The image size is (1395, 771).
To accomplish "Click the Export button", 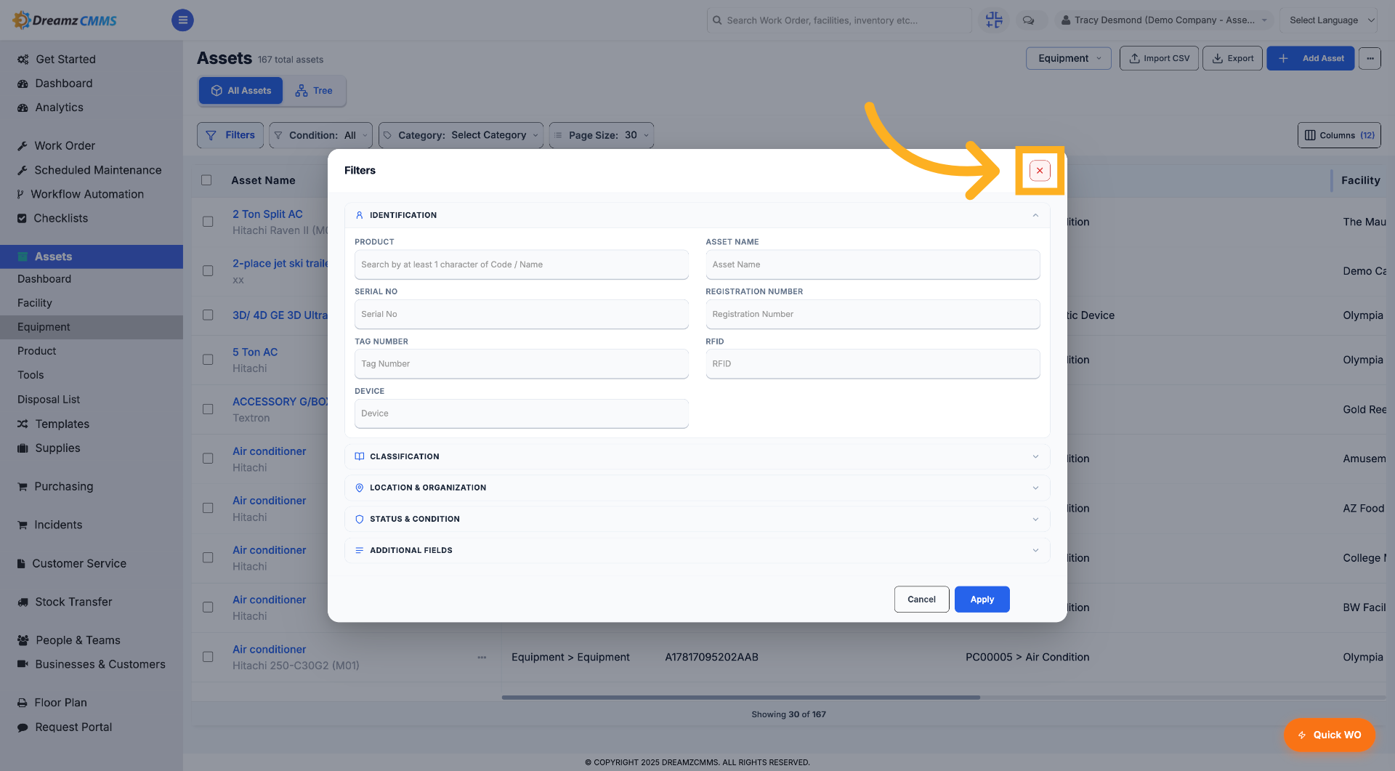I will point(1232,58).
